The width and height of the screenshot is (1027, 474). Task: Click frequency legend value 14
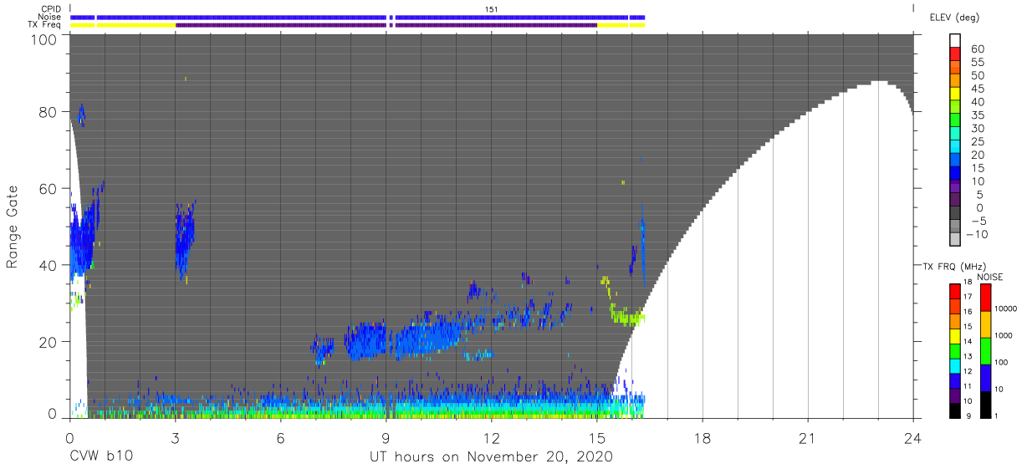point(968,341)
